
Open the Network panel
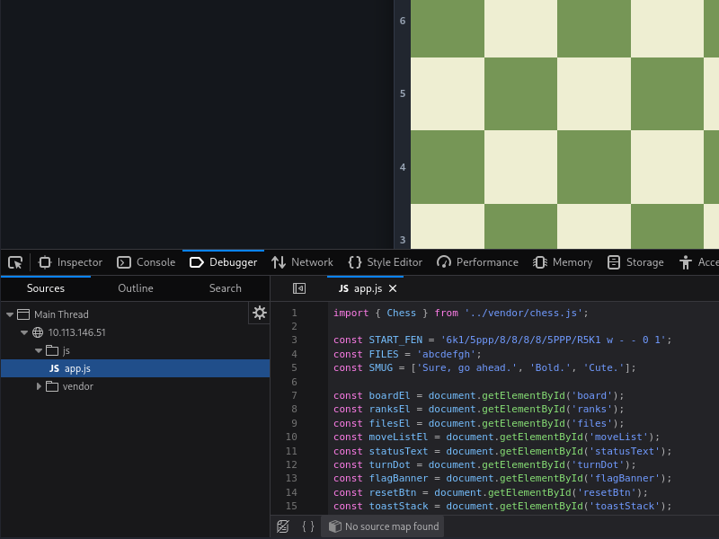click(302, 262)
